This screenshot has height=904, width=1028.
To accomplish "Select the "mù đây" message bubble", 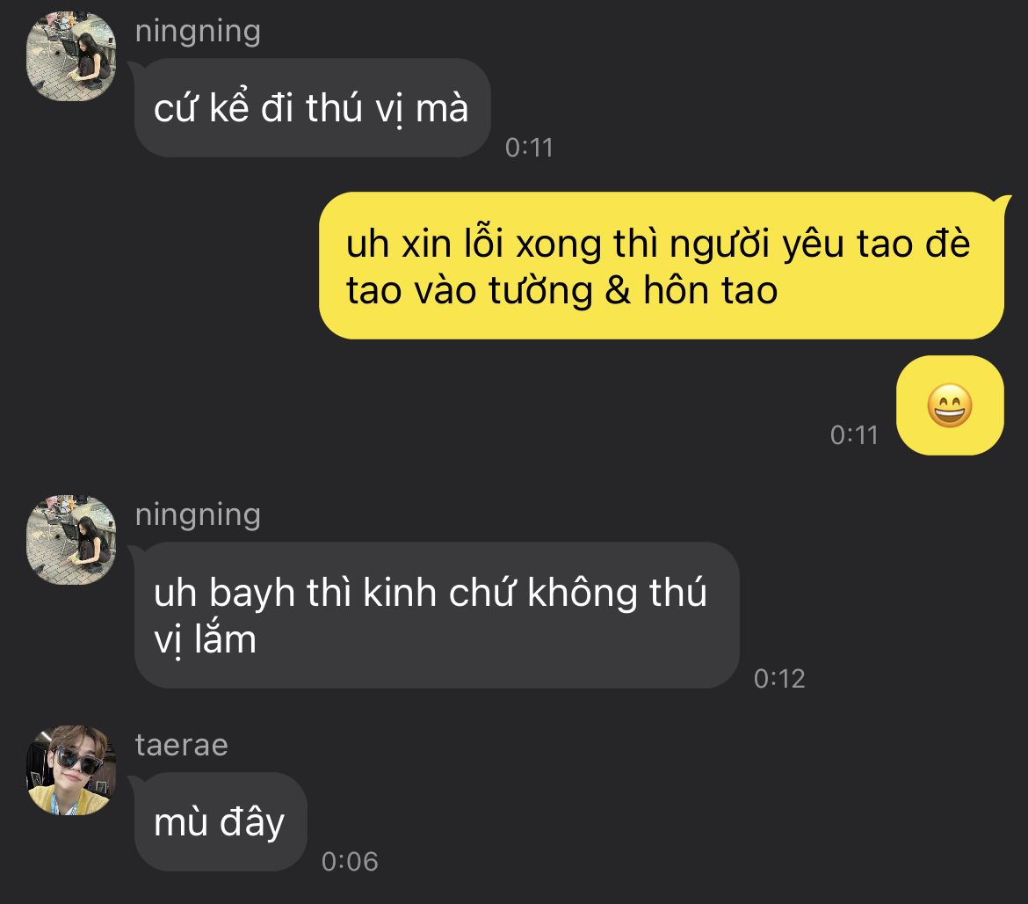I will (221, 822).
